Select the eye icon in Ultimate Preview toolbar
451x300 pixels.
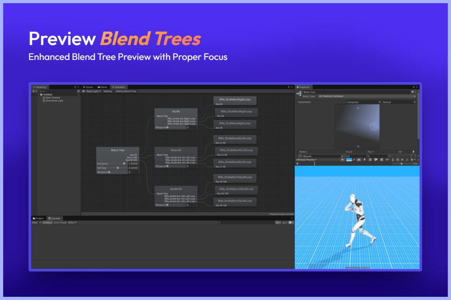(342, 159)
